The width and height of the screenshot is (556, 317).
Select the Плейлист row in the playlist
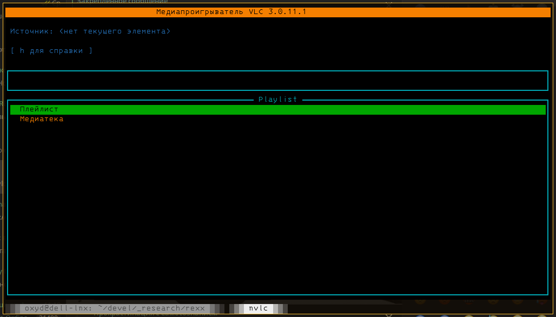(277, 110)
